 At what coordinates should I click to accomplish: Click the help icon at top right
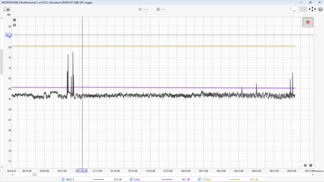(320, 9)
